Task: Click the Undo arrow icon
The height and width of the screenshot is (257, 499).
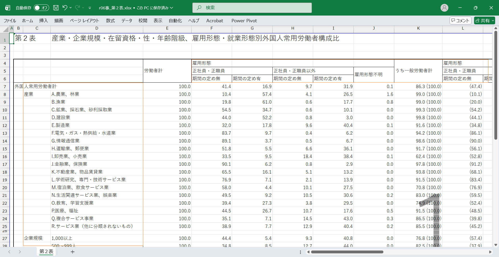Action: (x=65, y=8)
